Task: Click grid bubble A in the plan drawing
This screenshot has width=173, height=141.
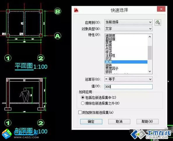Action: tap(58, 36)
